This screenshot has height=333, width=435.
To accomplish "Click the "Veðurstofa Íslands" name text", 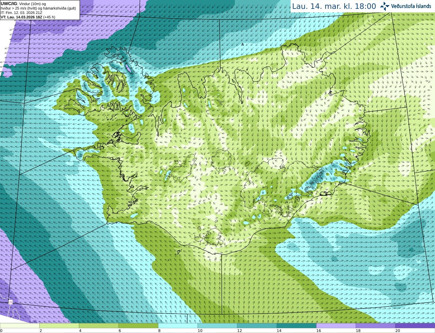I will pos(411,6).
